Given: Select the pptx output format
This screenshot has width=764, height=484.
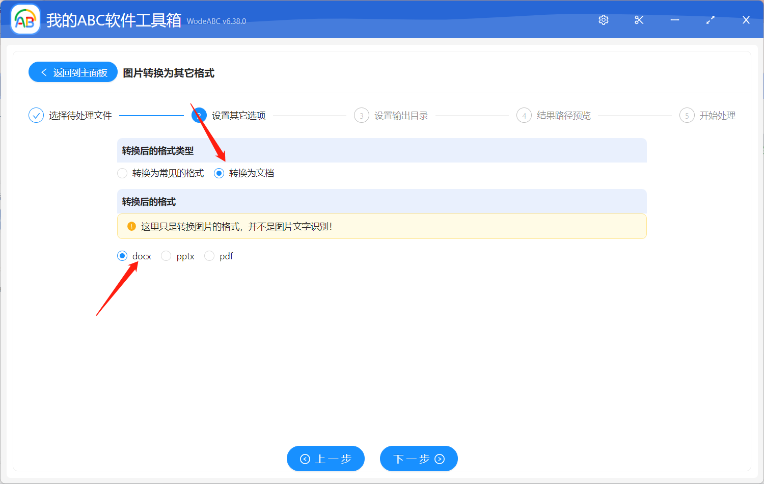Looking at the screenshot, I should [x=166, y=256].
